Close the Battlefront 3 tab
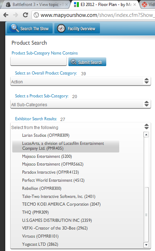 [66, 5]
